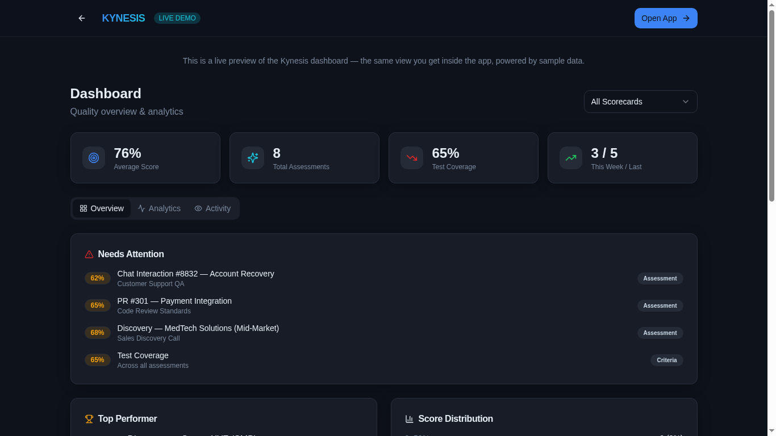776x436 pixels.
Task: Click the trophy icon beside Top Performer
Action: pos(89,419)
